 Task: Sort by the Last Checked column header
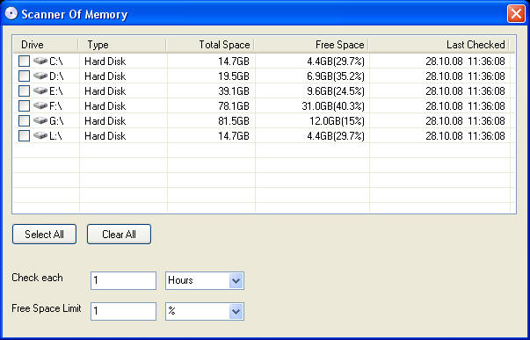439,45
